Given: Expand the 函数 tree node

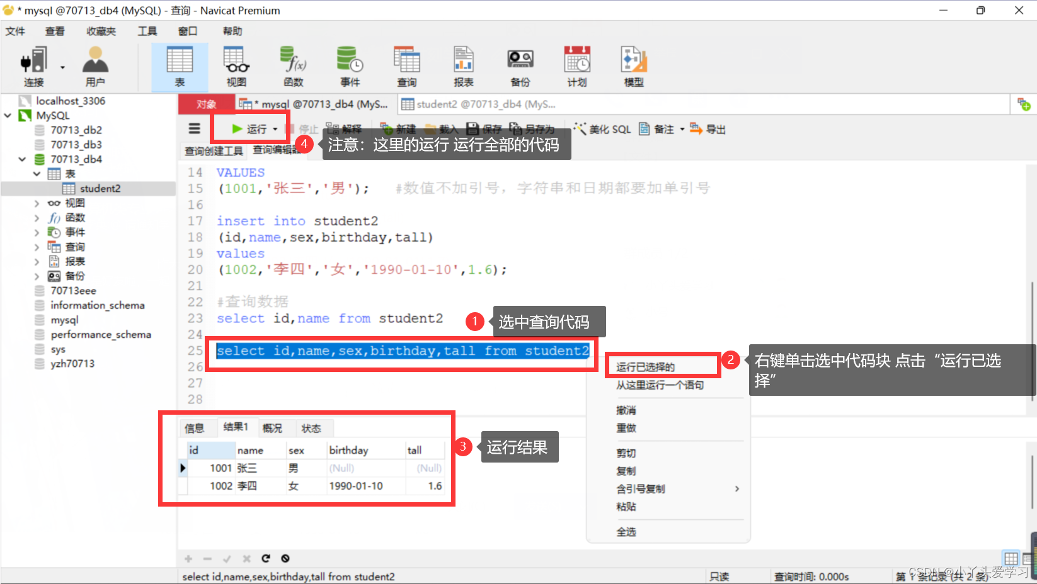Looking at the screenshot, I should [x=37, y=218].
